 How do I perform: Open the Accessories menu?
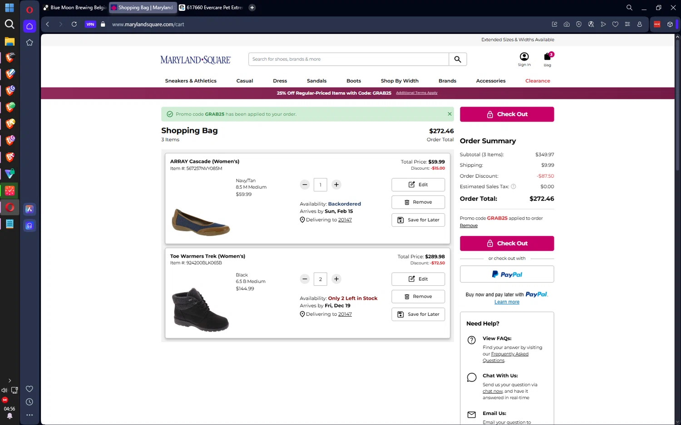pyautogui.click(x=491, y=81)
